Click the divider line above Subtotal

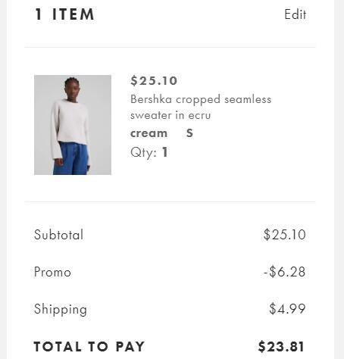tap(170, 201)
